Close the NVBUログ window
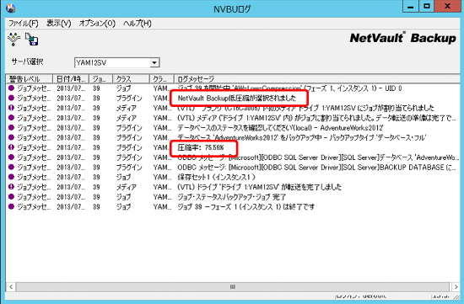Viewport: 464px width, 304px height. [447, 7]
